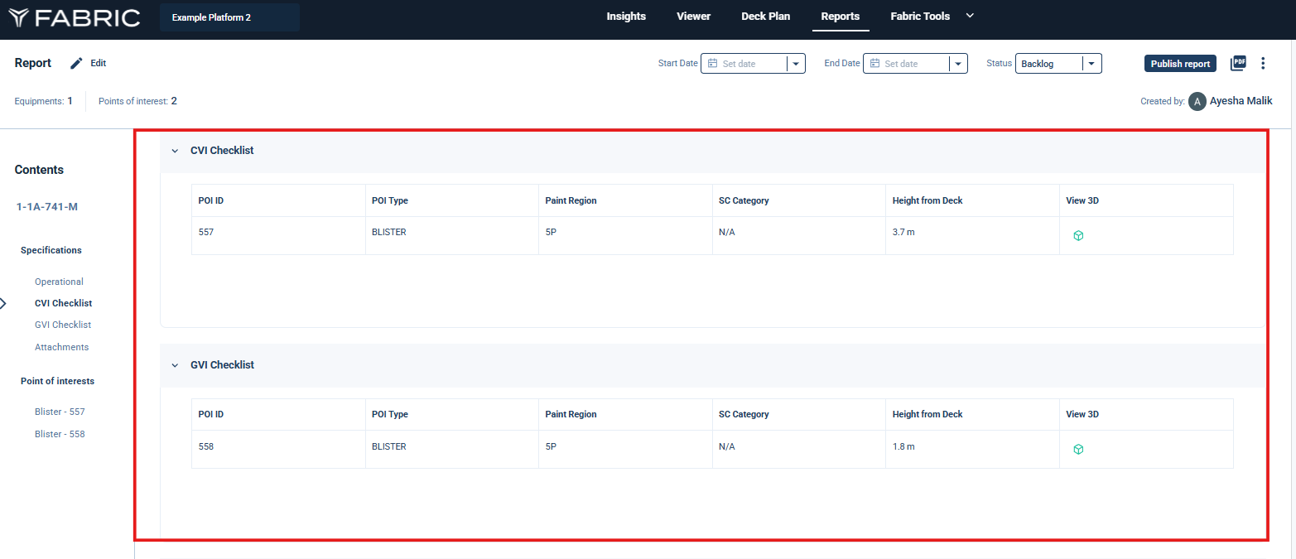Screen dimensions: 1296x559
Task: Switch to the Insights tab
Action: (x=625, y=17)
